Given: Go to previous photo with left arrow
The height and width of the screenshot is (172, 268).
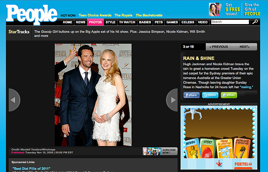Looking at the screenshot, I should tap(14, 100).
